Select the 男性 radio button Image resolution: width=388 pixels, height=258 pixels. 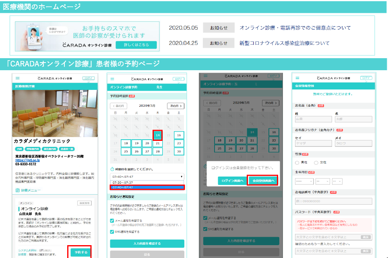[x=297, y=163]
